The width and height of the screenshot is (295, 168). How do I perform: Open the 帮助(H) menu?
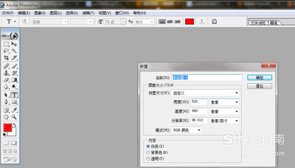point(139,13)
